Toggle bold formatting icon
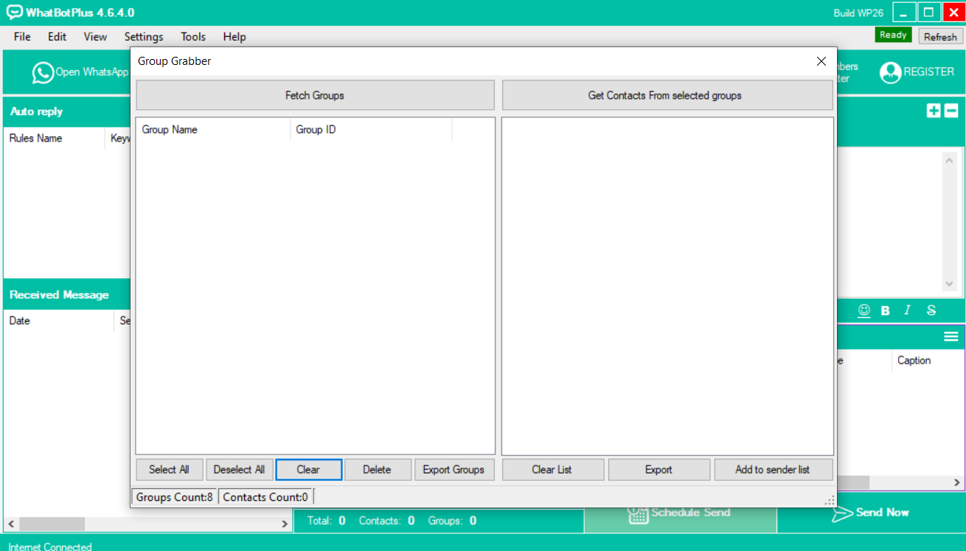The width and height of the screenshot is (966, 551). tap(886, 311)
